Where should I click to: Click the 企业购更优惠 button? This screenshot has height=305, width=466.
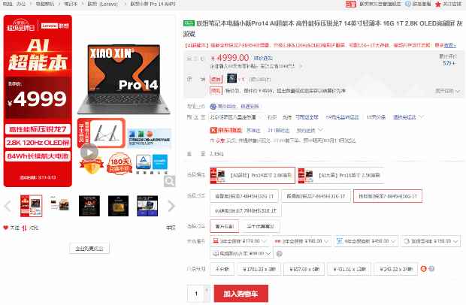coord(89,248)
